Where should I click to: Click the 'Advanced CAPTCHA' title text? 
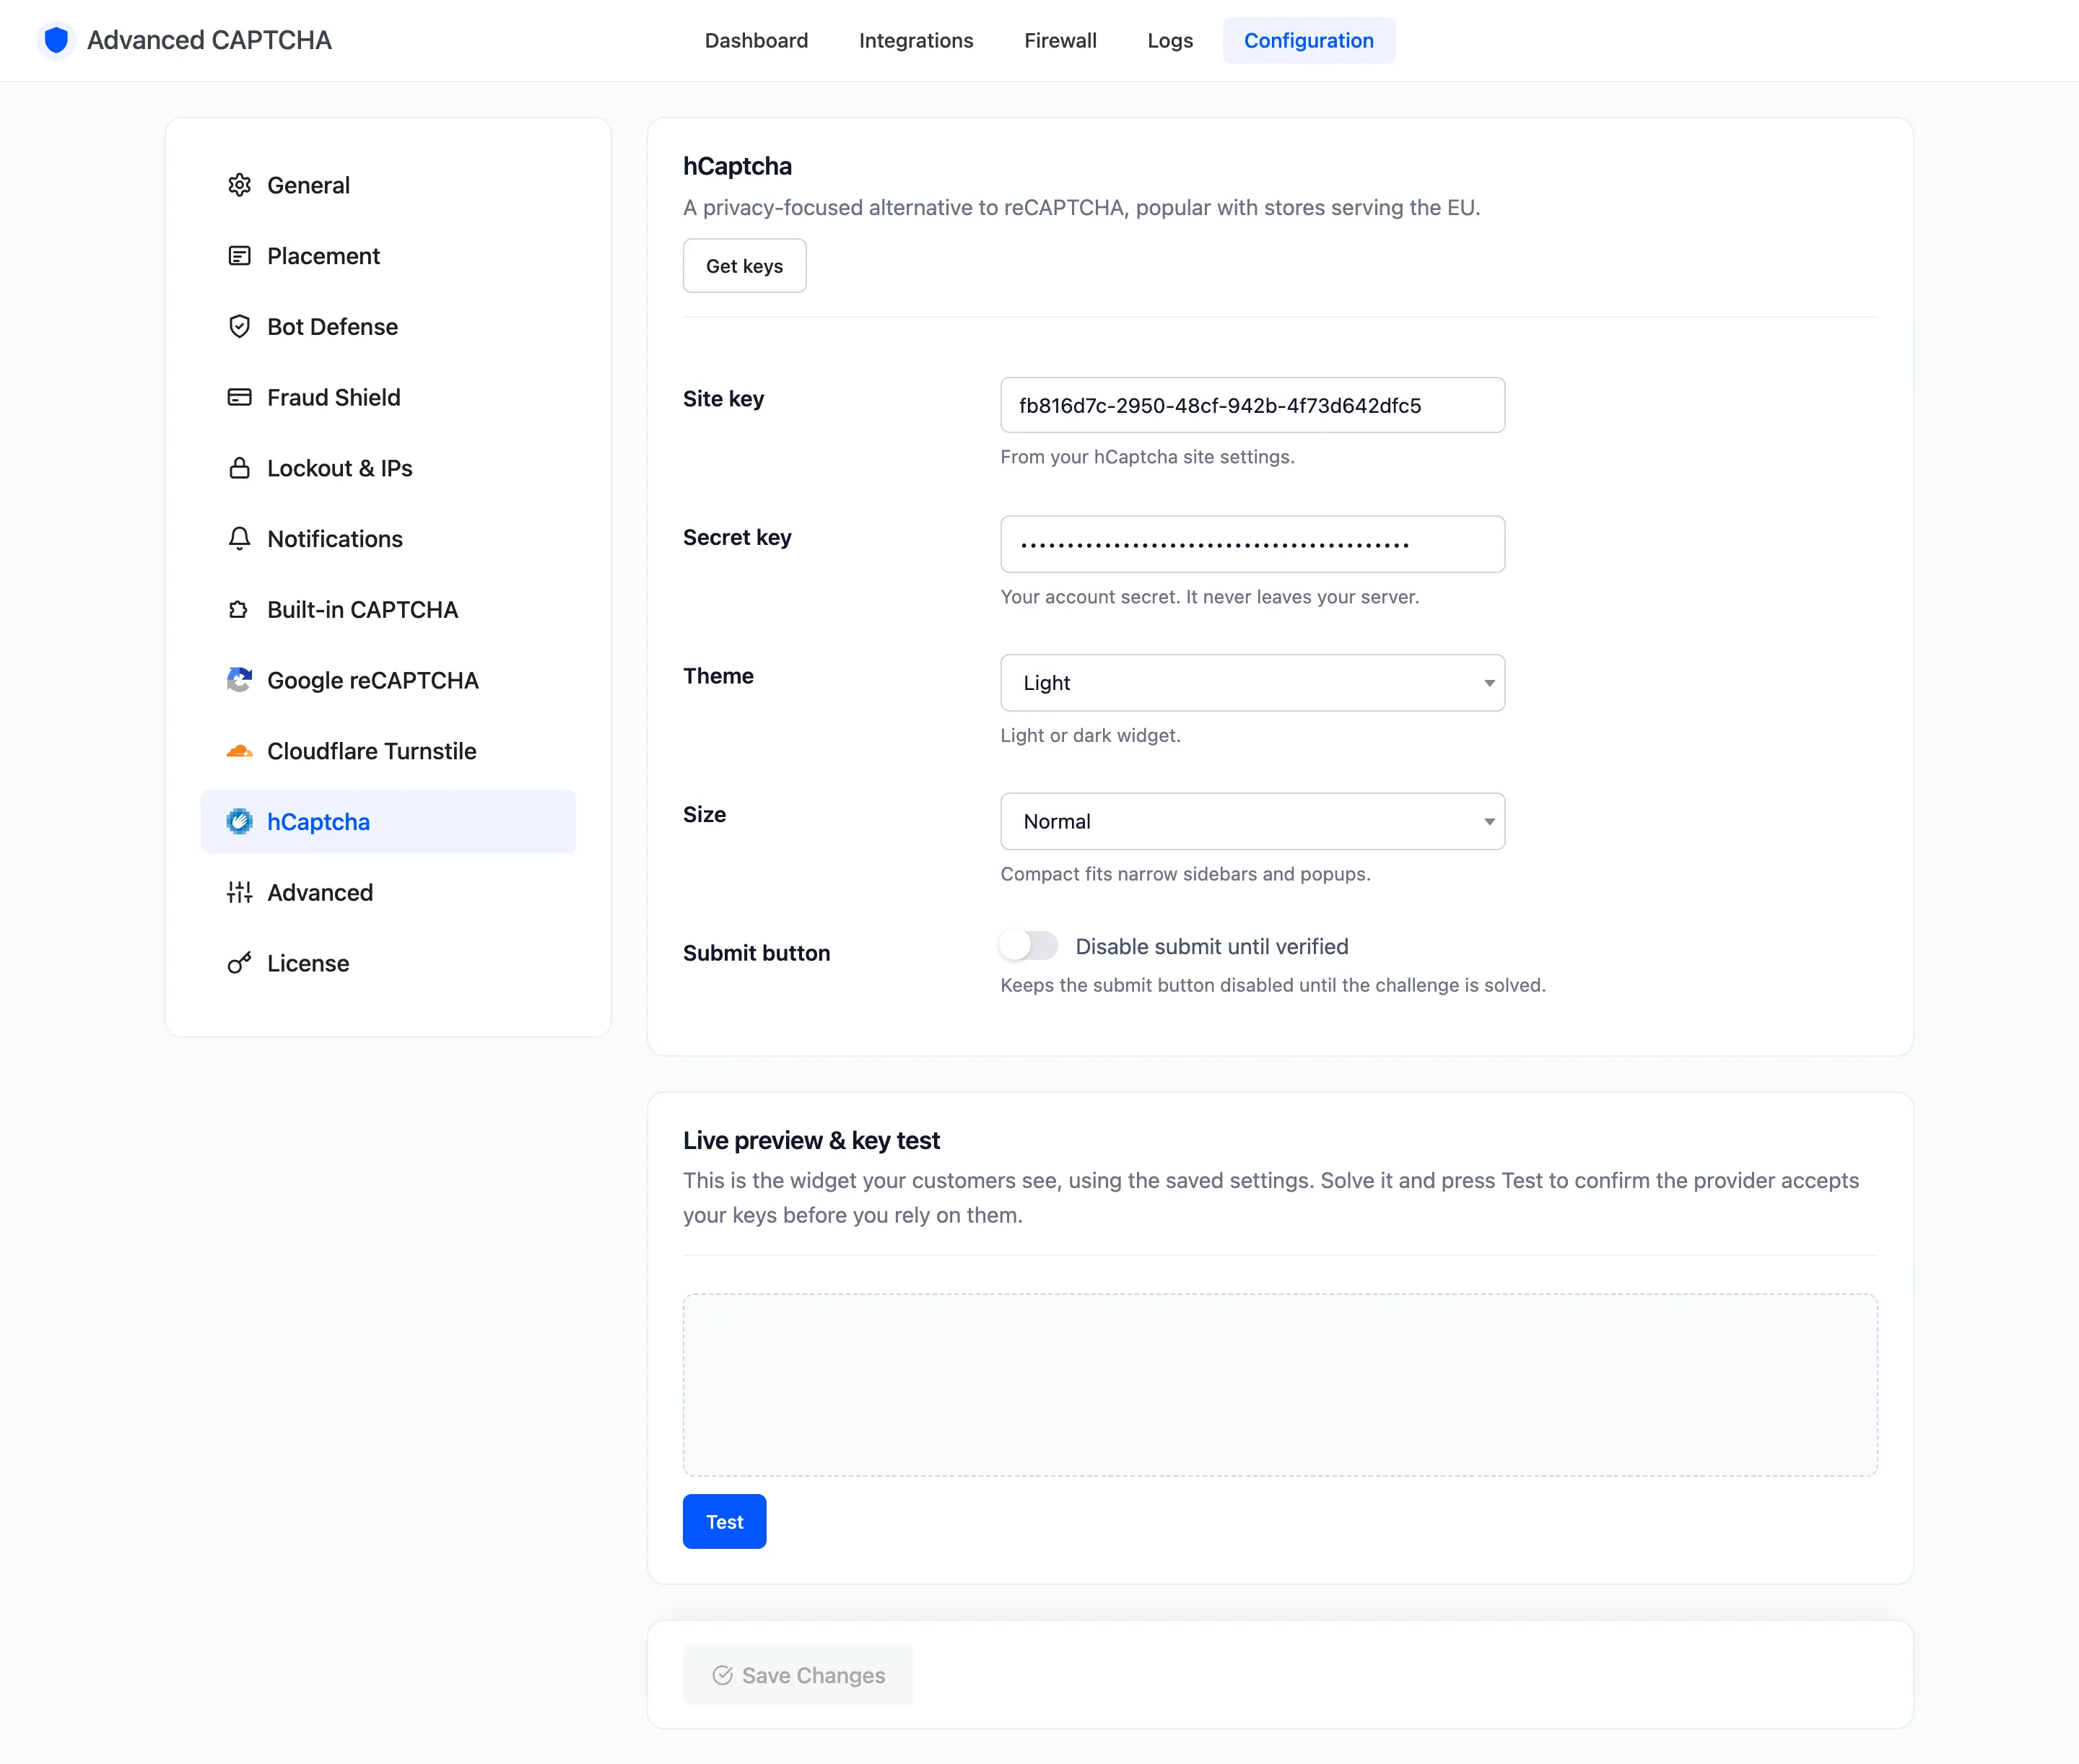tap(209, 40)
